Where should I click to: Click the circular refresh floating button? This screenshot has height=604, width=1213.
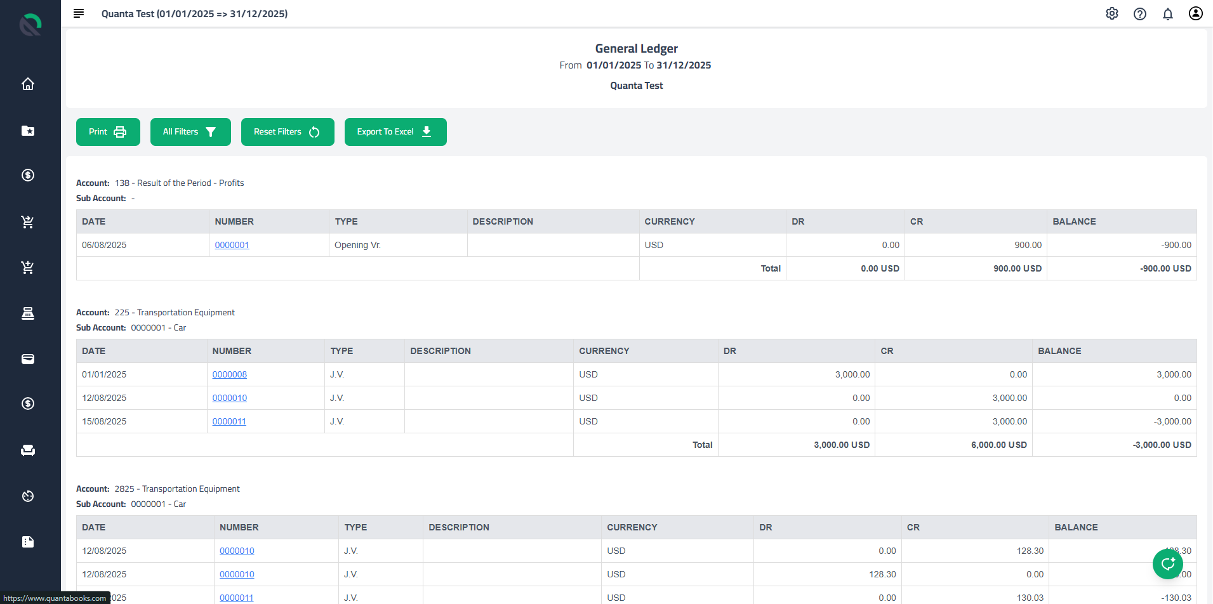[1167, 563]
